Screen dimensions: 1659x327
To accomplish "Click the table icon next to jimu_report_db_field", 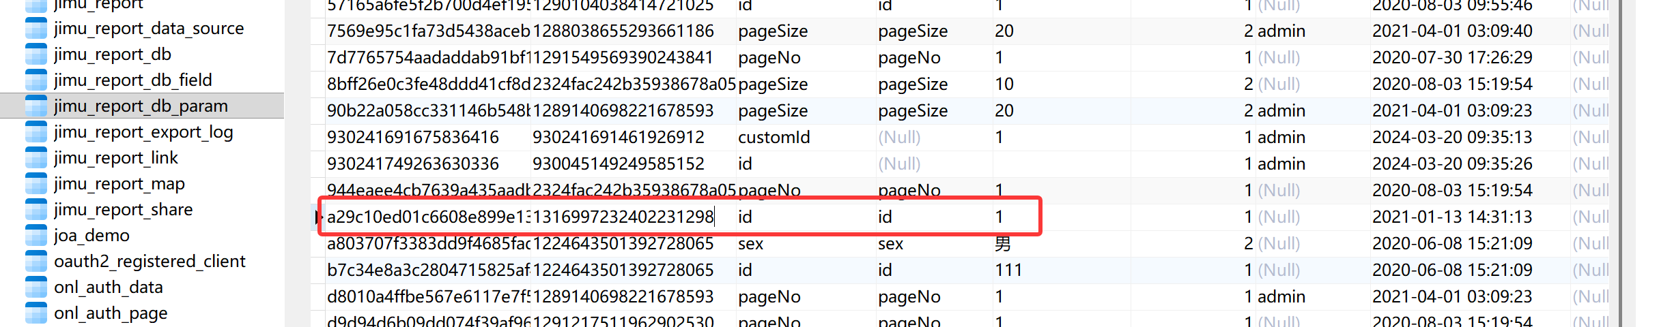I will click(x=36, y=80).
